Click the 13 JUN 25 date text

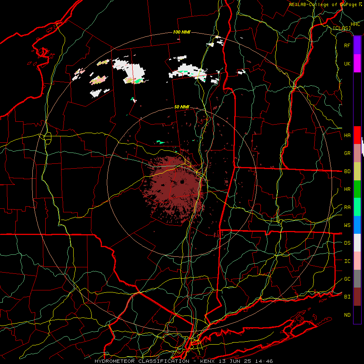pos(236,361)
